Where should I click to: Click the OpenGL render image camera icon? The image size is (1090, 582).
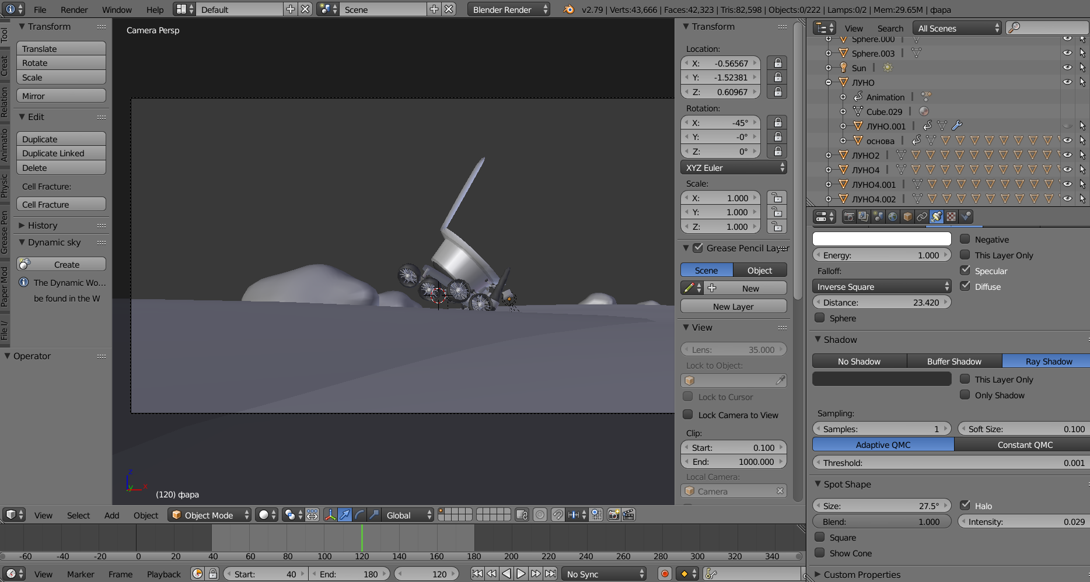pos(614,515)
